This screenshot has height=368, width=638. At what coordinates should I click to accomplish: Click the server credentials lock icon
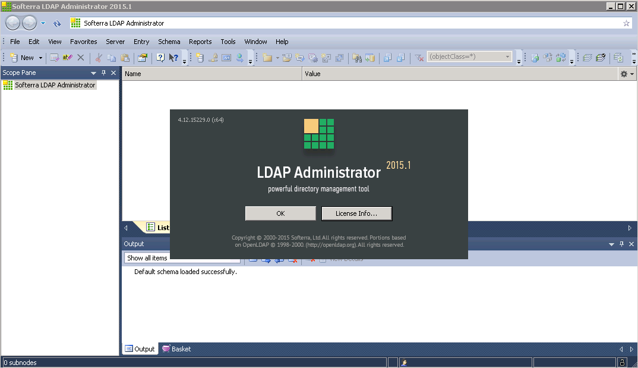click(213, 58)
